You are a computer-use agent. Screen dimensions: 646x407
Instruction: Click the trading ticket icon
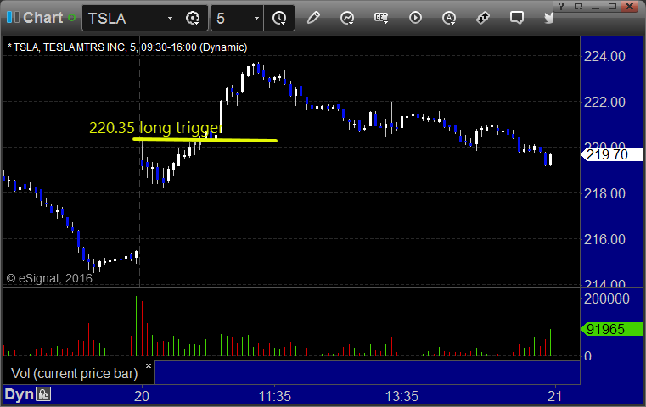[x=482, y=18]
